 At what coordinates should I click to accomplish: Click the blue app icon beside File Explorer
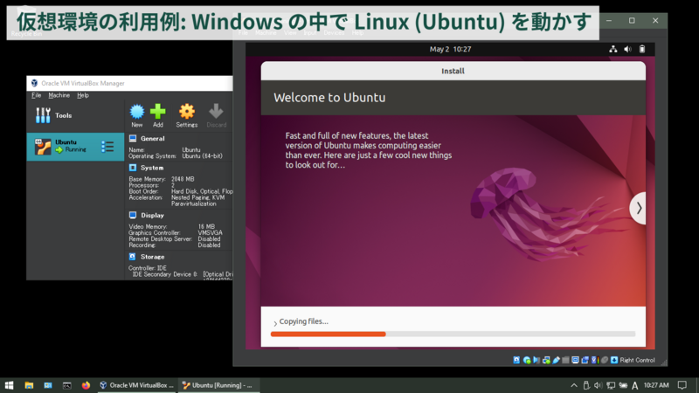(x=48, y=385)
